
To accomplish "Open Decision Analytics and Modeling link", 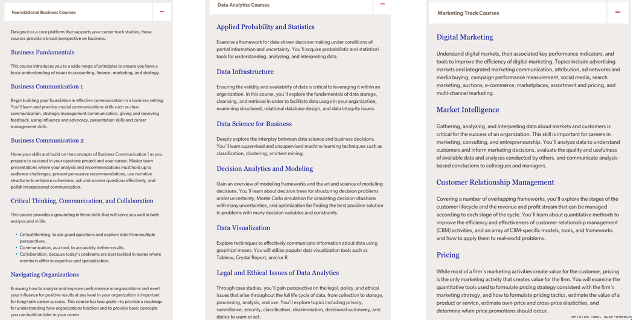I will pos(265,169).
